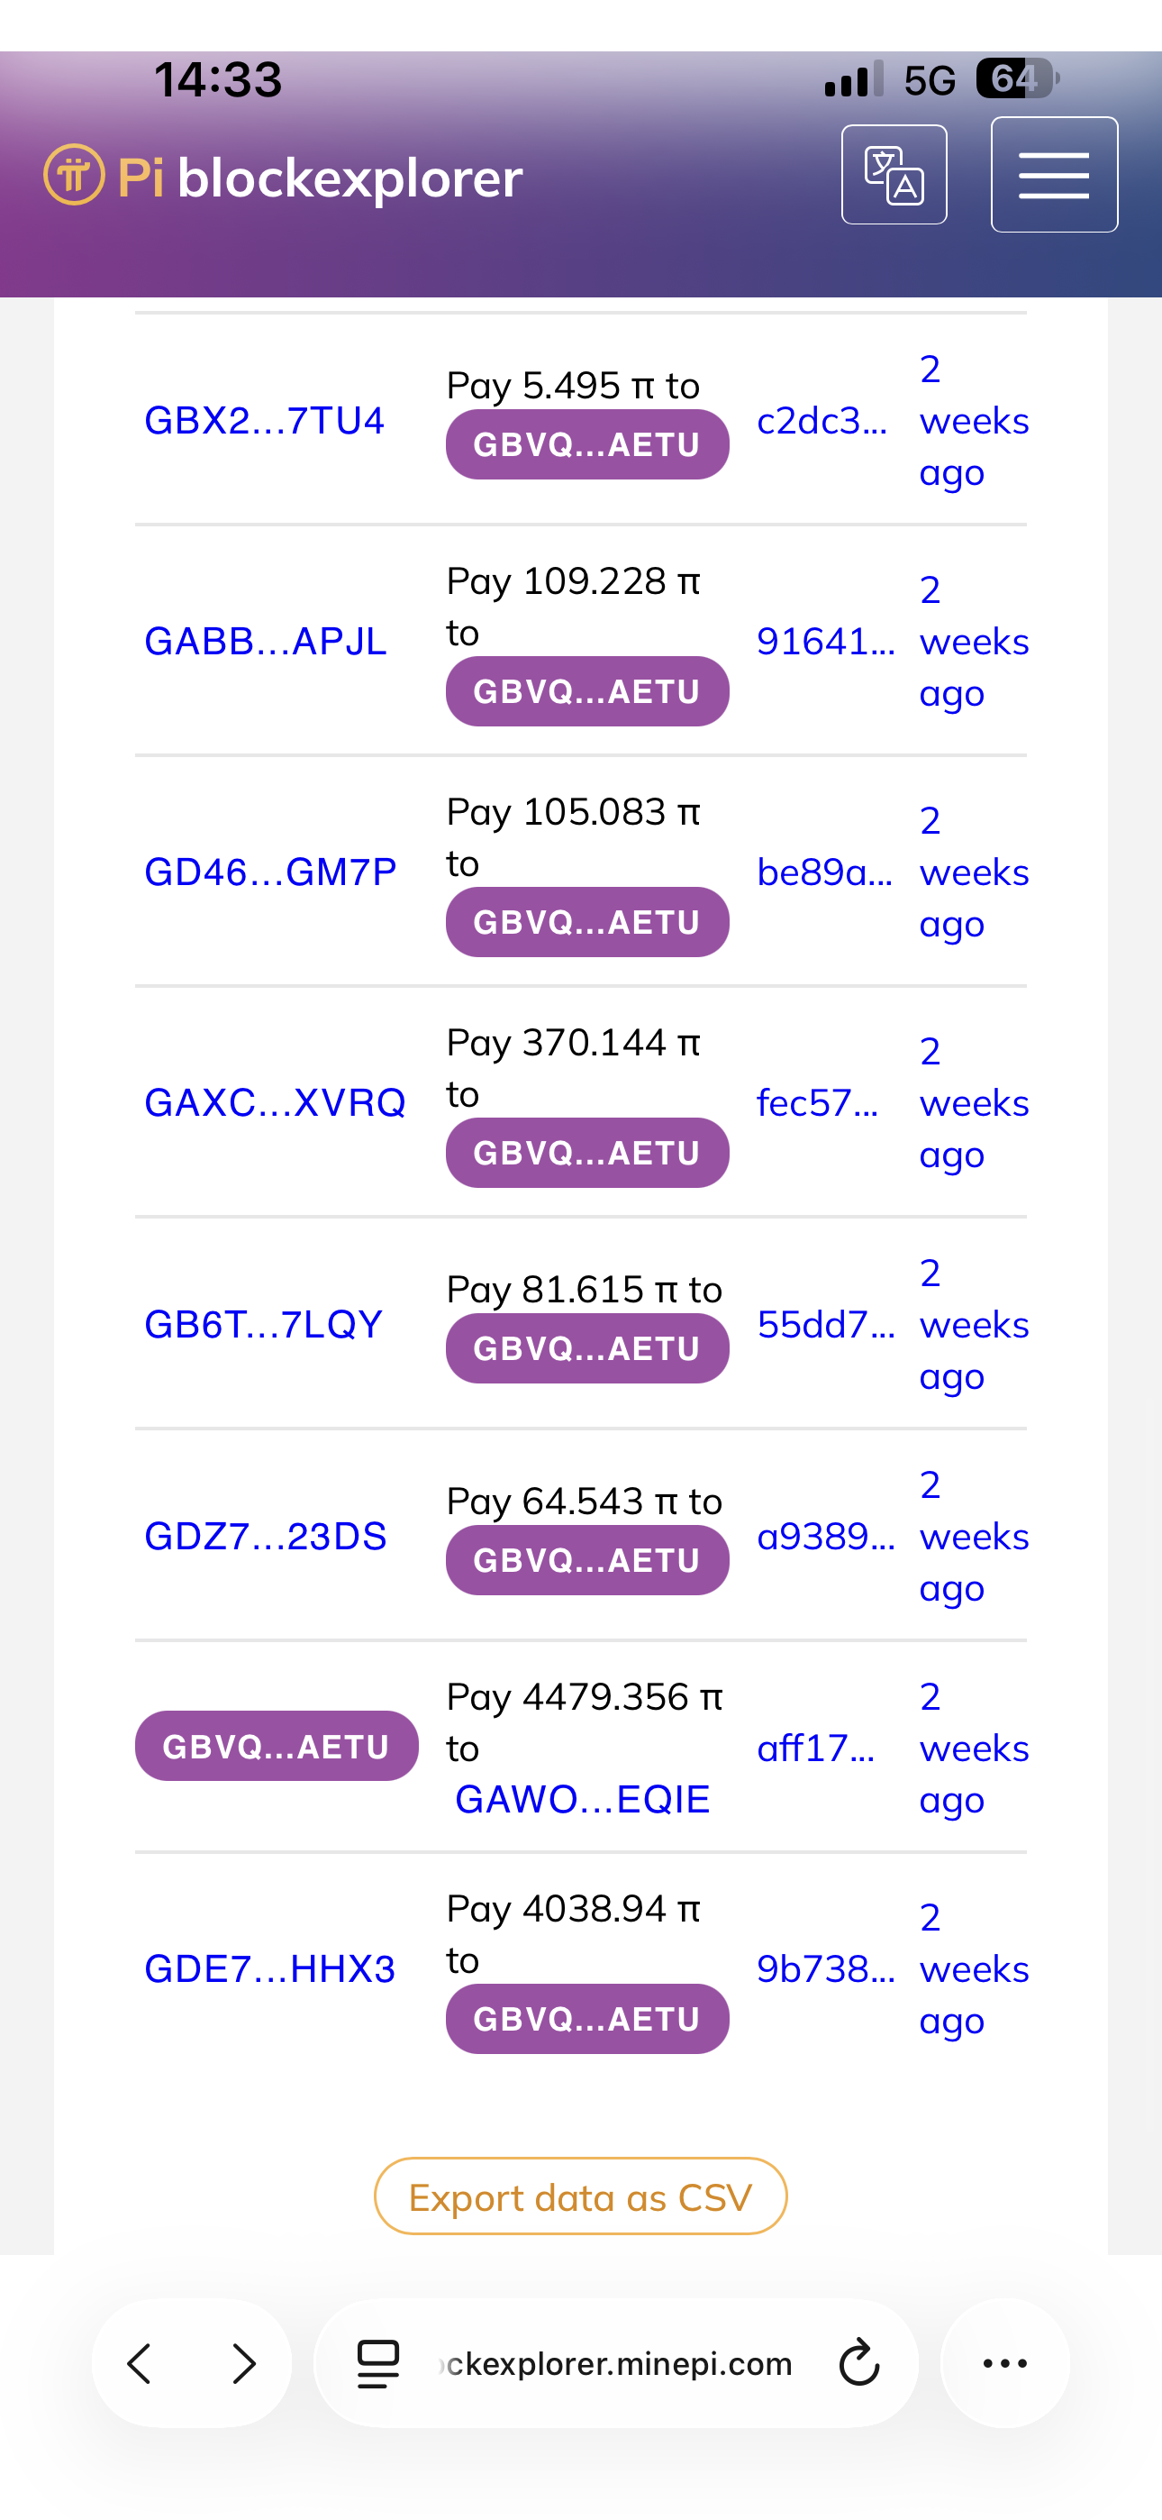Open the browser page tools icon
The height and width of the screenshot is (2520, 1162).
(377, 2362)
